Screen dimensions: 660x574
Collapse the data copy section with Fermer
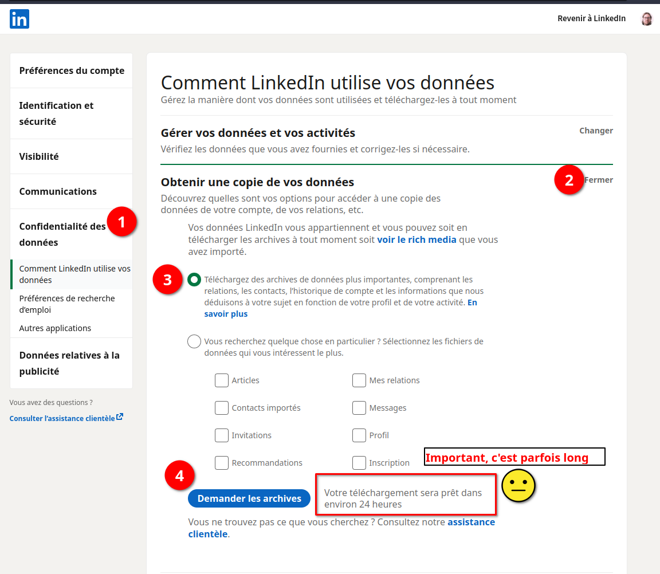pos(599,180)
